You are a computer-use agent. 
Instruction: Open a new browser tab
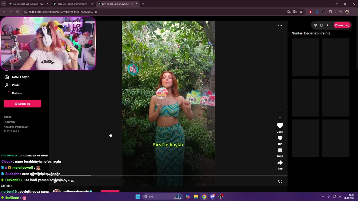coord(143,4)
